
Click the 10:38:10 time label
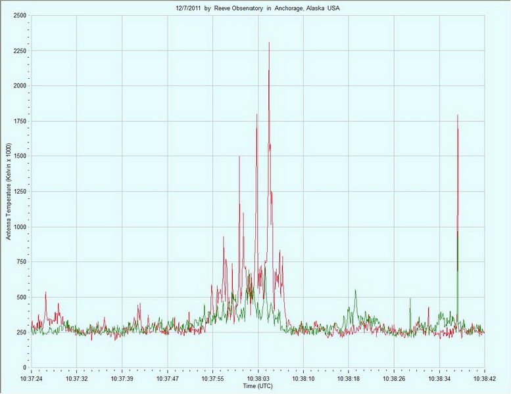pyautogui.click(x=303, y=379)
